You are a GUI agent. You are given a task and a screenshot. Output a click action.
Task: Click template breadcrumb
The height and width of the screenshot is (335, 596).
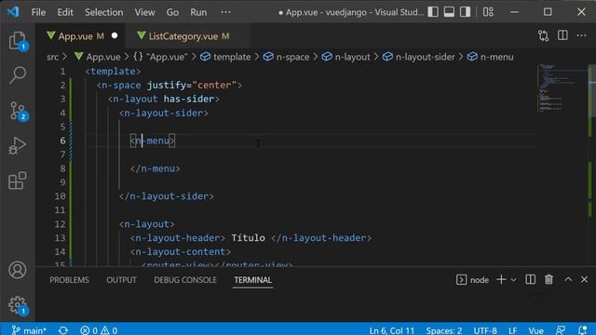[x=225, y=57]
